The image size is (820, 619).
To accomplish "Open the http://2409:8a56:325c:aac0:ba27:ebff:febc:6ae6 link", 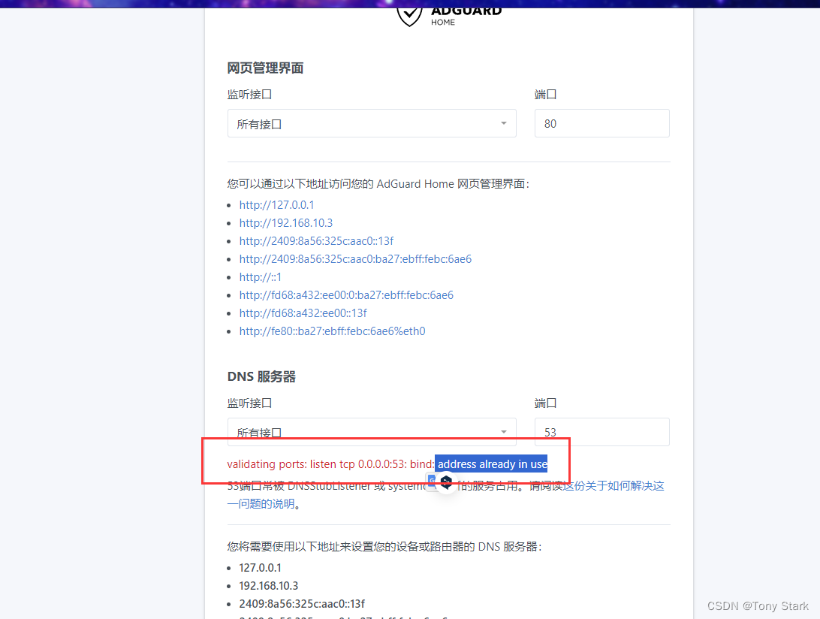I will [x=356, y=259].
